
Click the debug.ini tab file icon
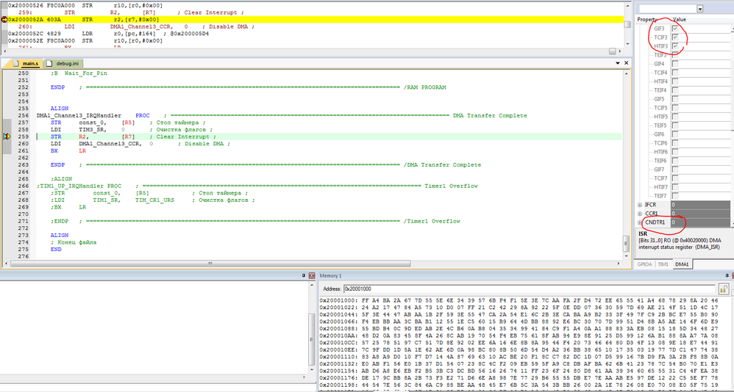point(50,63)
